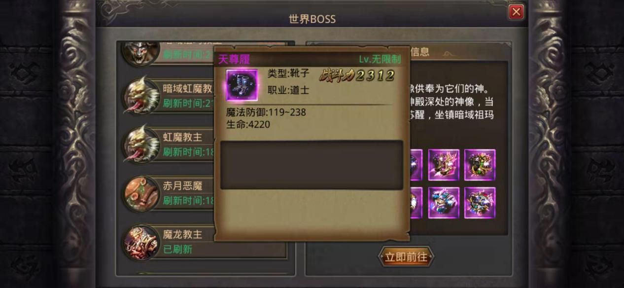Choose the 虹魔教主 refresh time row

tap(188, 151)
